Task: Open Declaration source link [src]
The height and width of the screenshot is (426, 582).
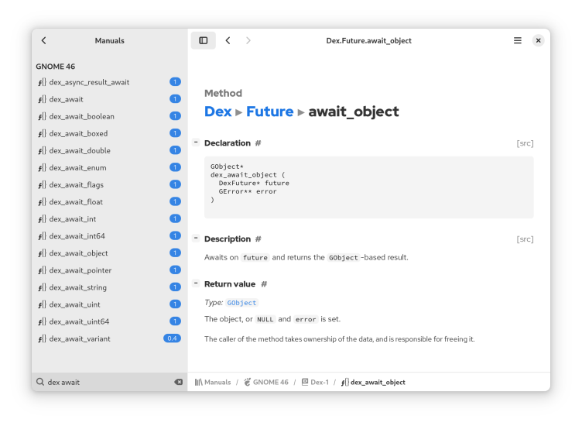Action: (525, 143)
